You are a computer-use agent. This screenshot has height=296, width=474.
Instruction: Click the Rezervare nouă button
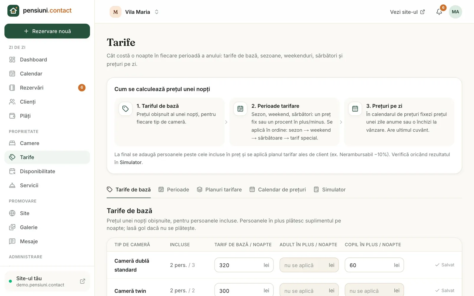[x=47, y=31]
